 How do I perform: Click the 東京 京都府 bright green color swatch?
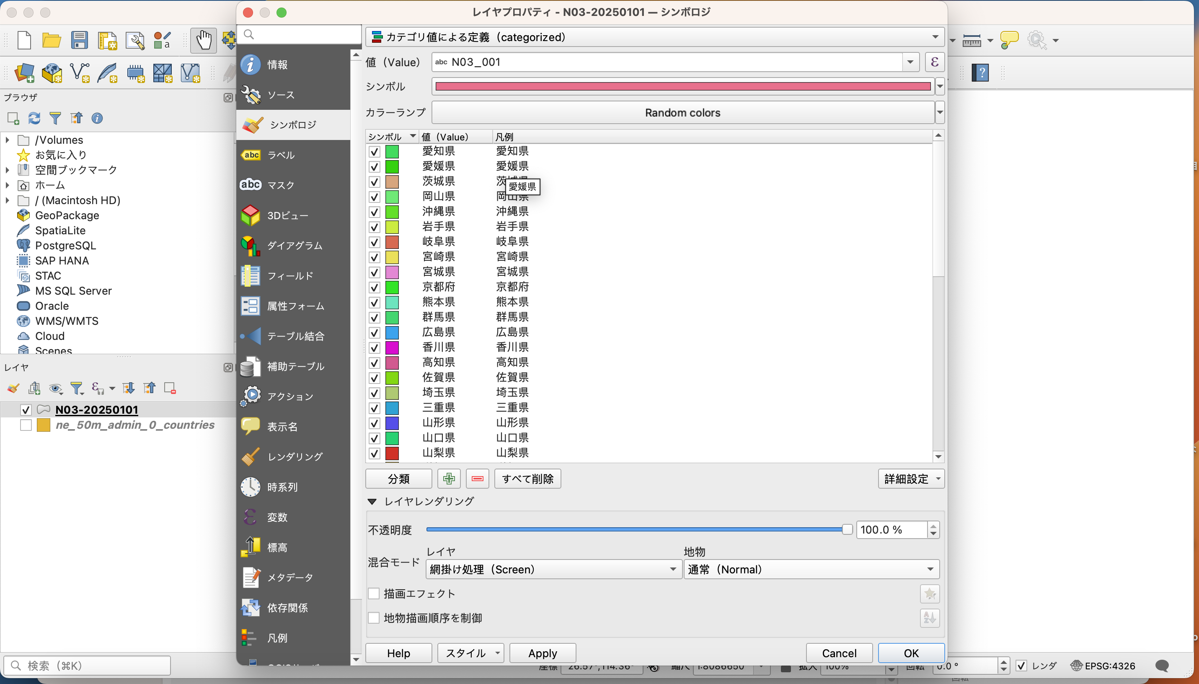[x=392, y=287]
